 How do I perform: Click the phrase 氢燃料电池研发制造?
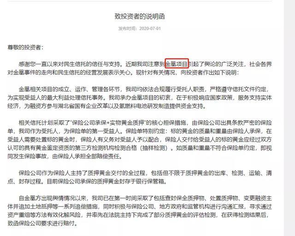click(144, 106)
